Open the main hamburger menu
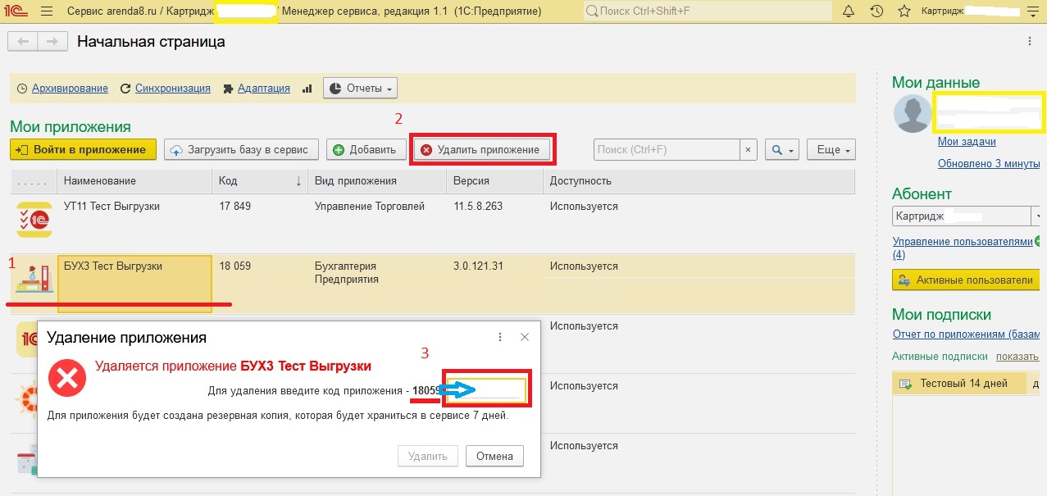1047x496 pixels. pyautogui.click(x=47, y=11)
